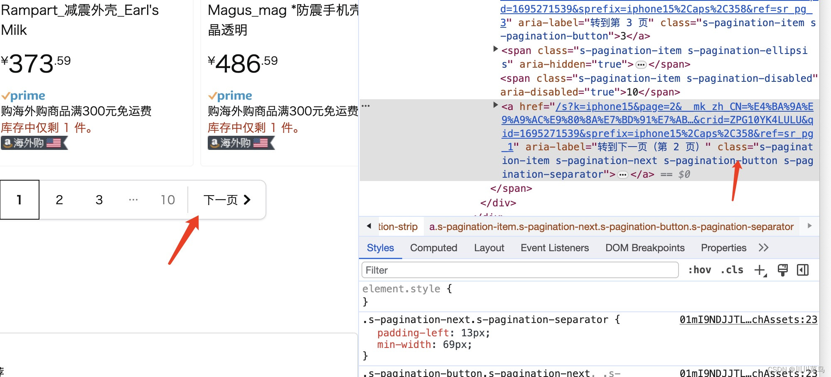Toggle the .cls element classes option
Image resolution: width=831 pixels, height=377 pixels.
[732, 270]
